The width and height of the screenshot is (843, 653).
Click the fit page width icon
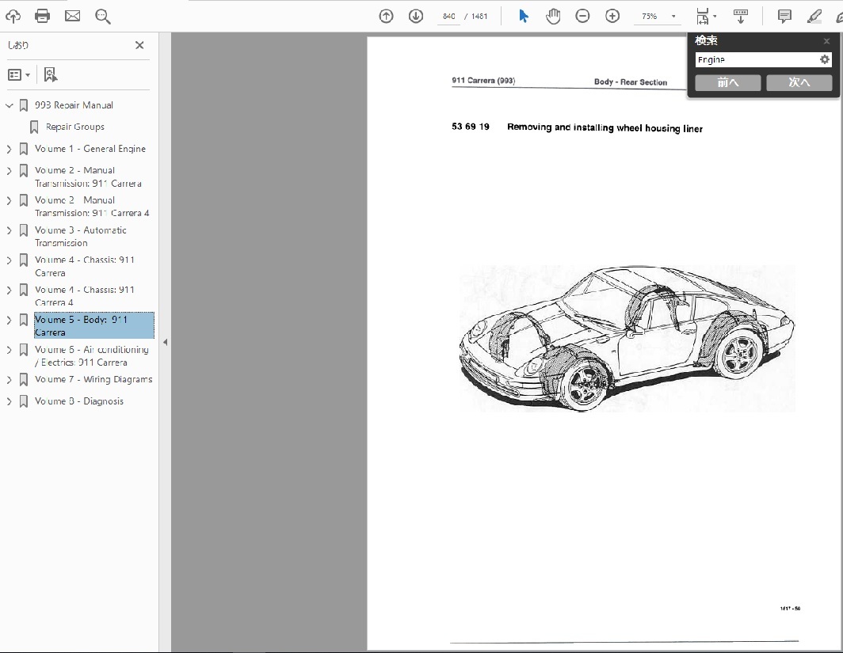pyautogui.click(x=702, y=16)
